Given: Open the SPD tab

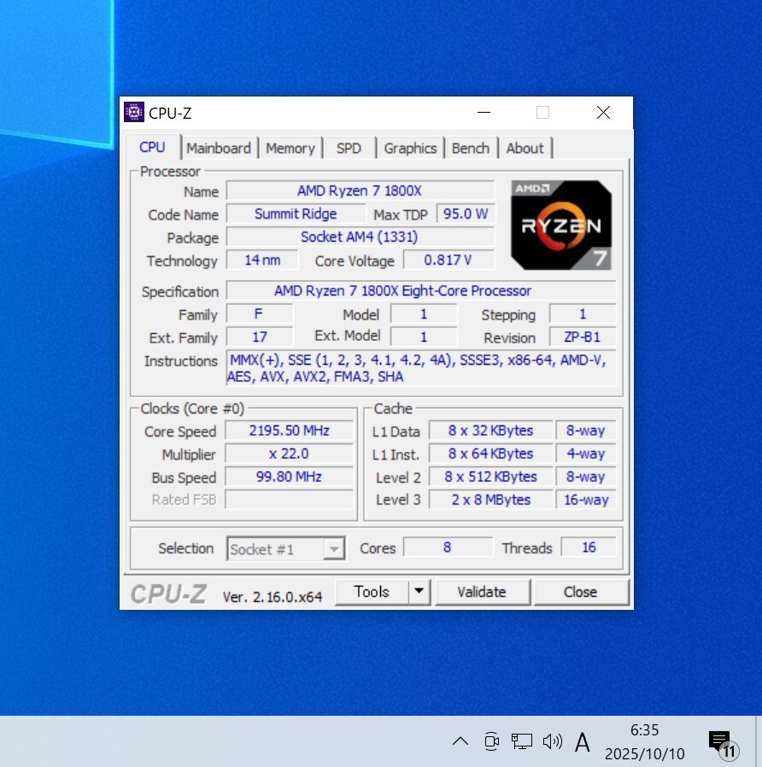Looking at the screenshot, I should click(349, 148).
